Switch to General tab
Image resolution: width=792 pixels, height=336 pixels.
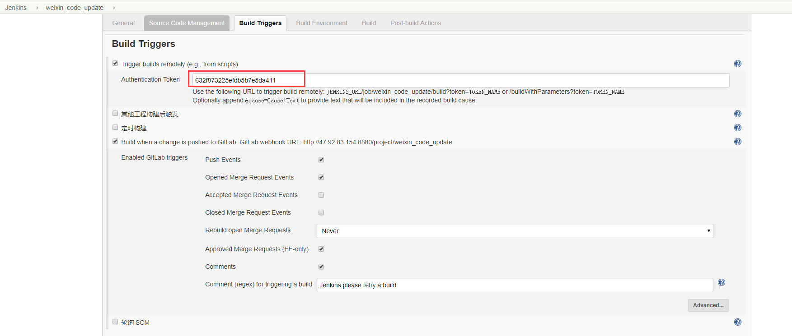(x=123, y=23)
